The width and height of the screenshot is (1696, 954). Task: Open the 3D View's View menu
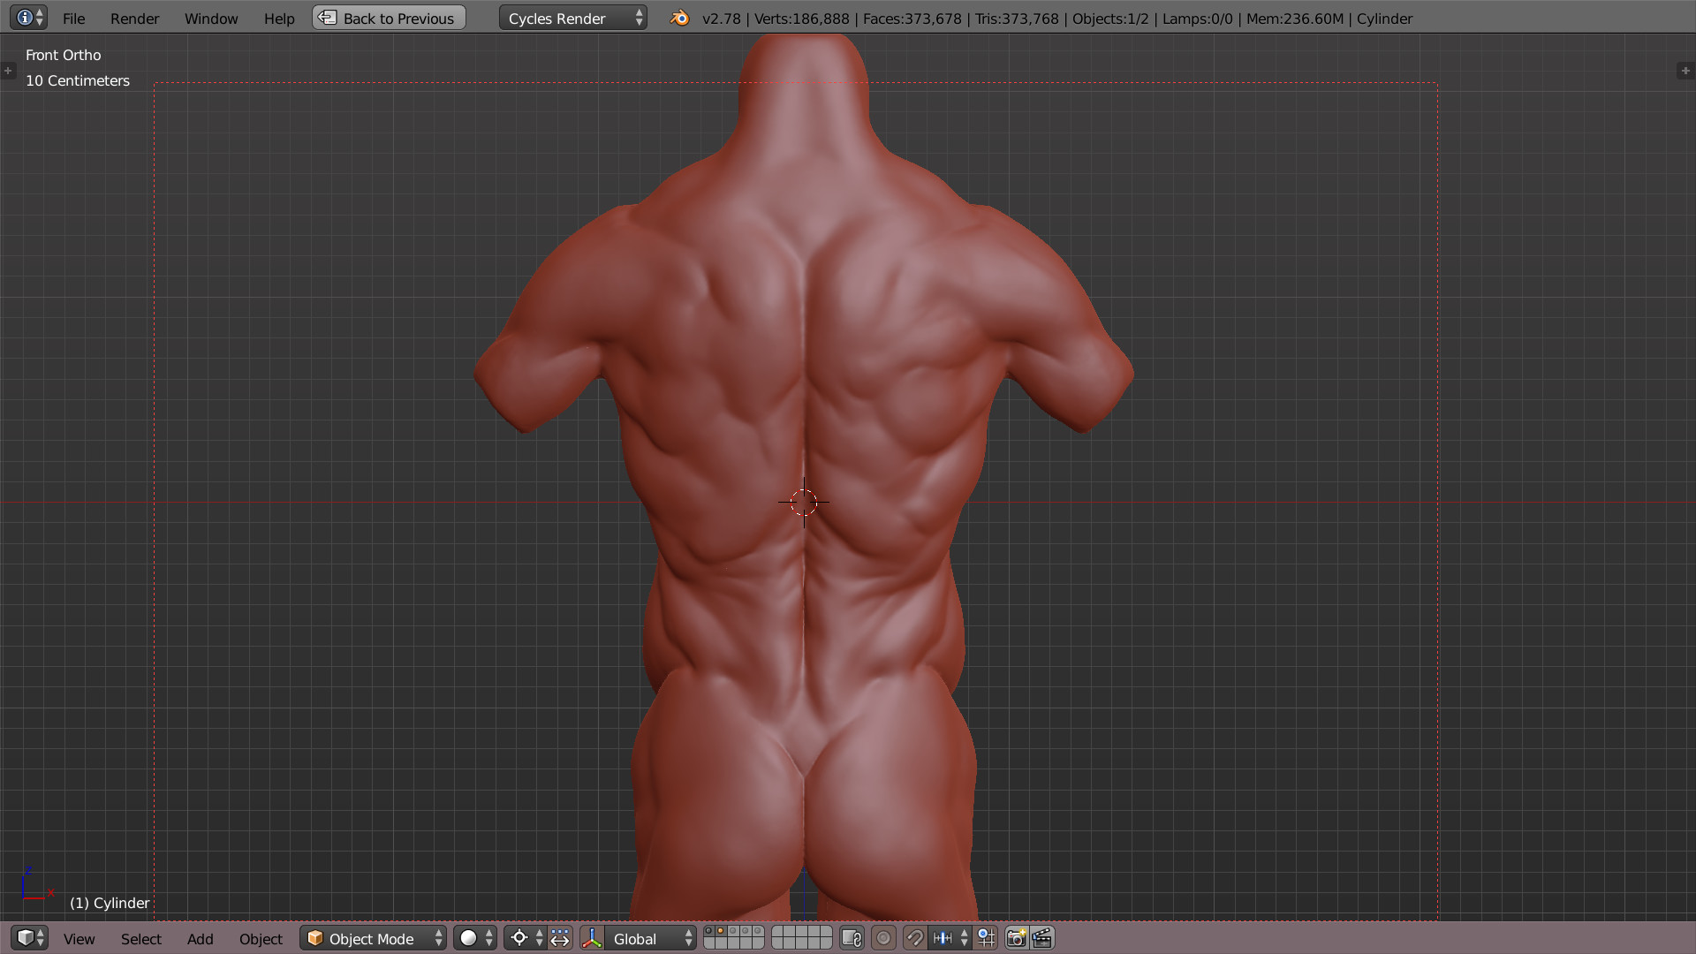pos(79,939)
